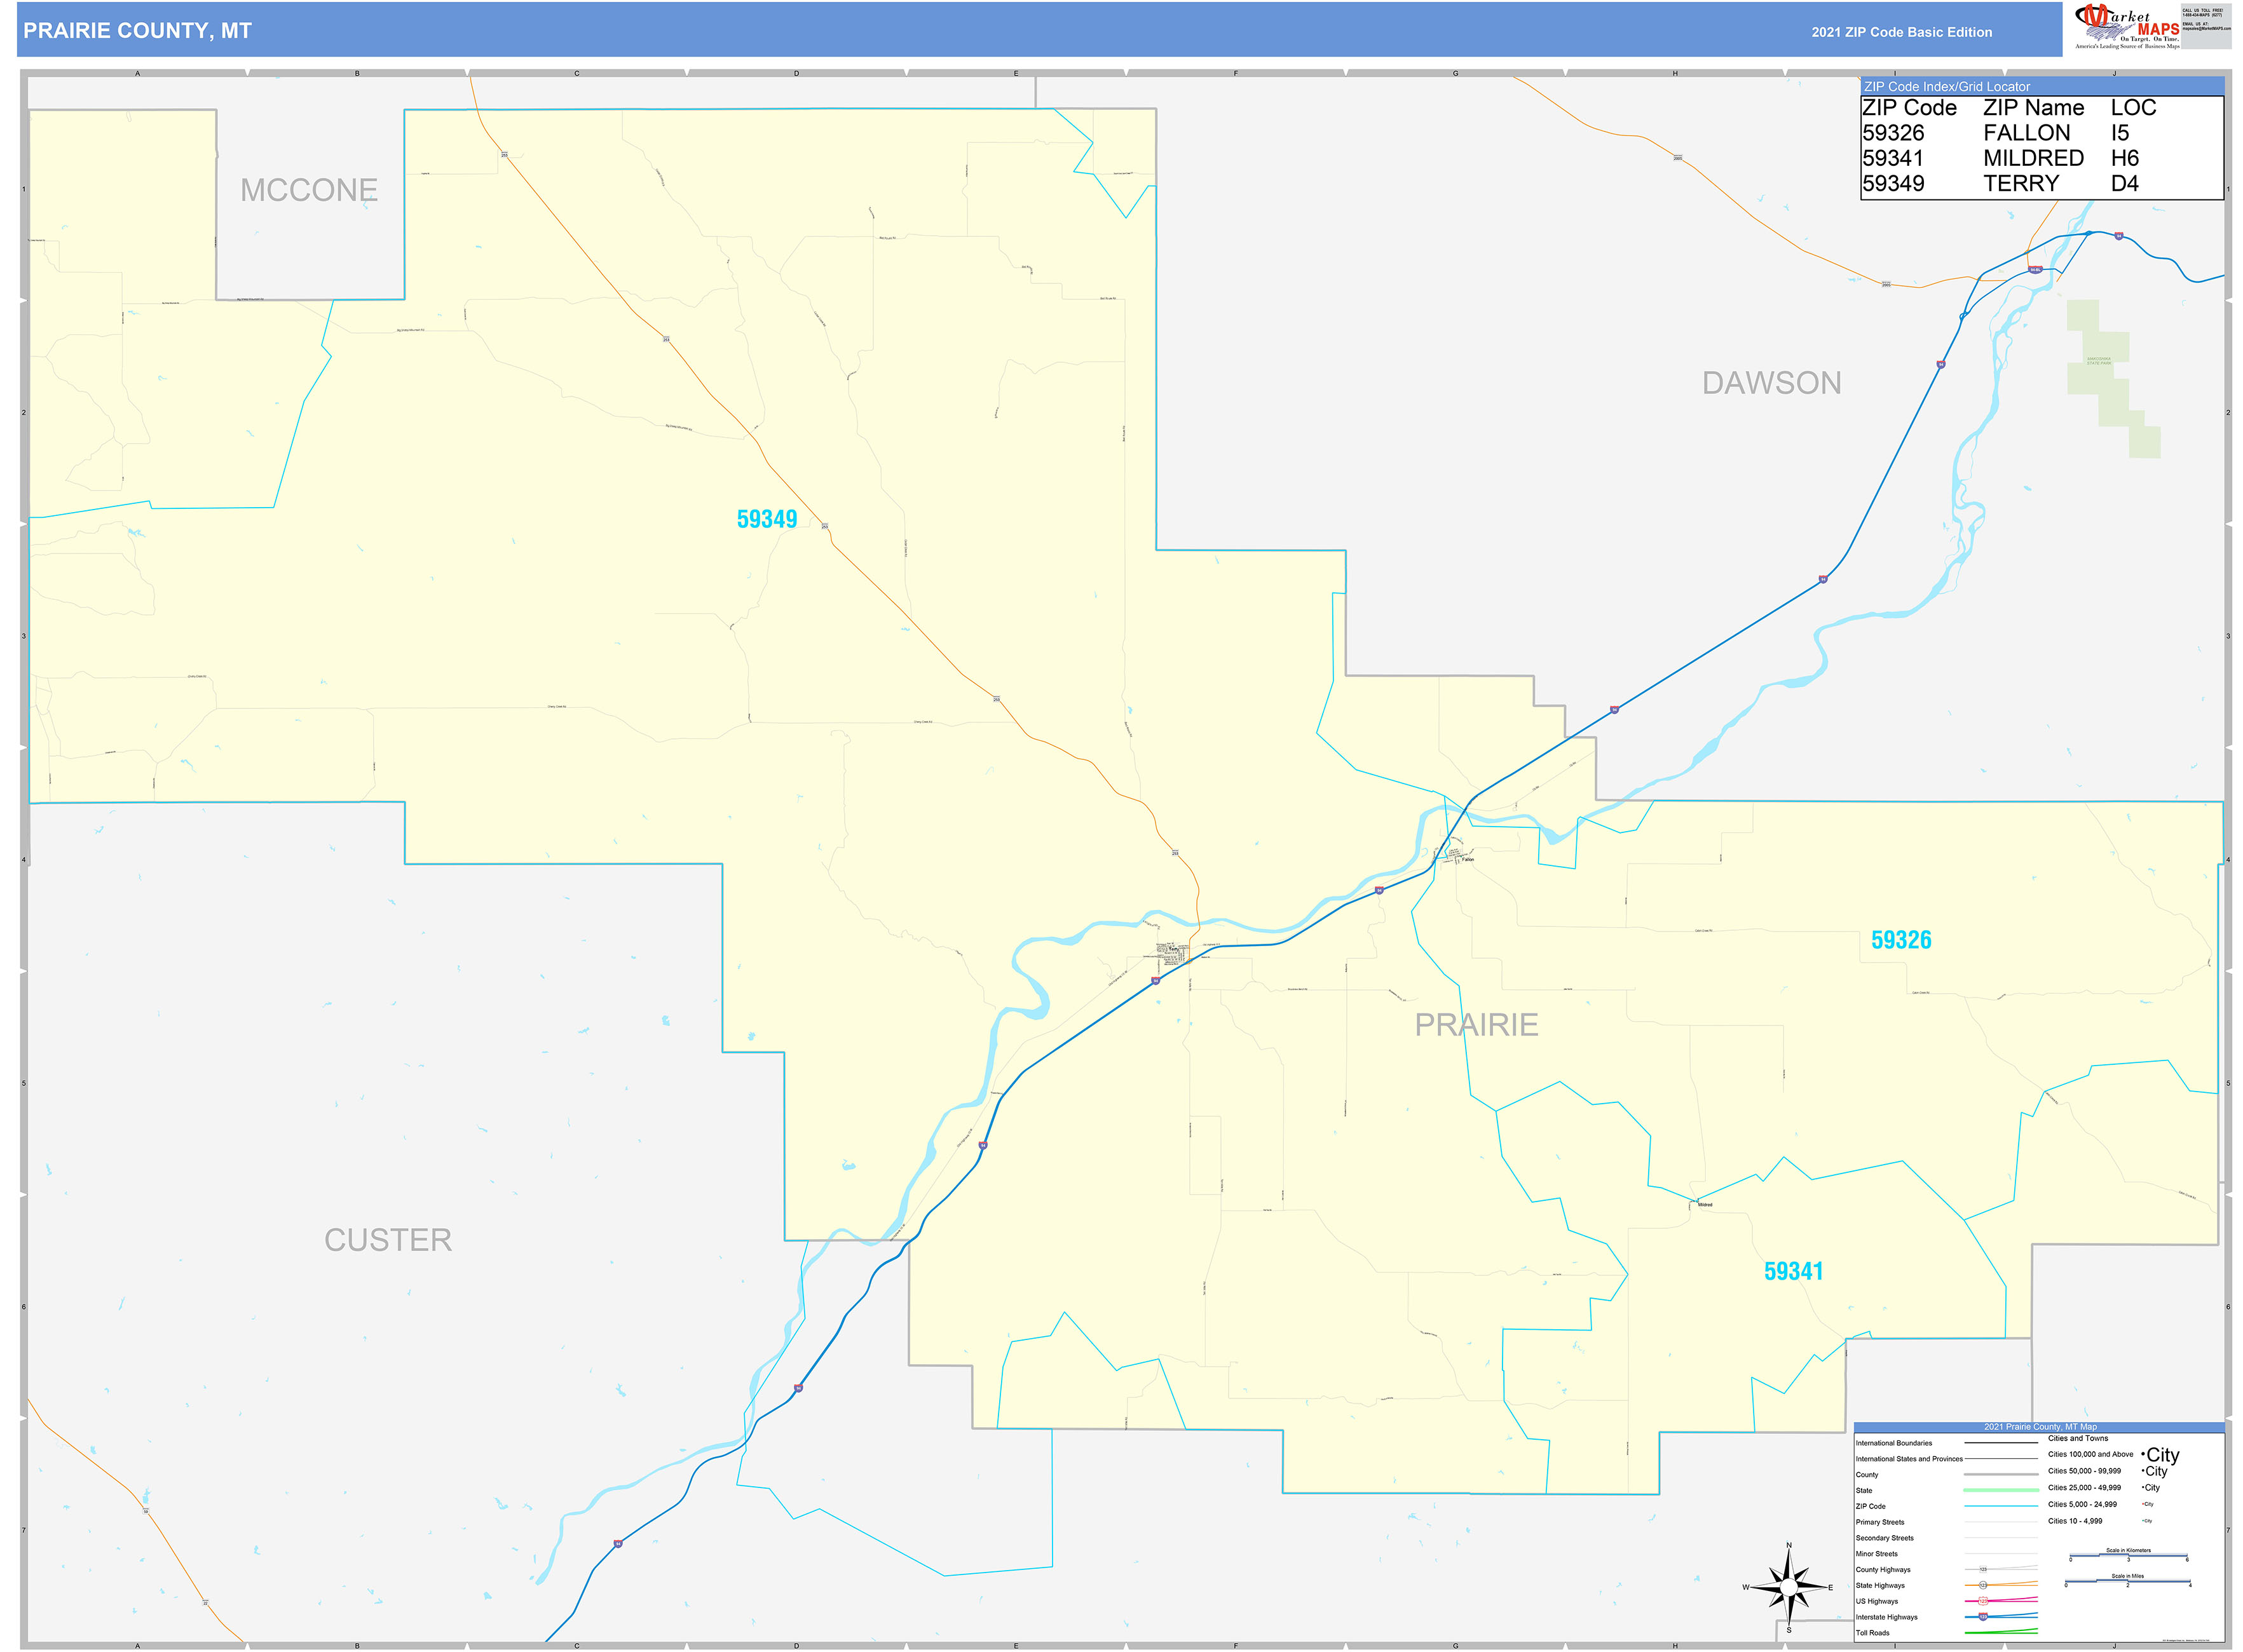Click International States and Provinces legend entry
Screen dimensions: 2243x1652
click(1910, 1459)
